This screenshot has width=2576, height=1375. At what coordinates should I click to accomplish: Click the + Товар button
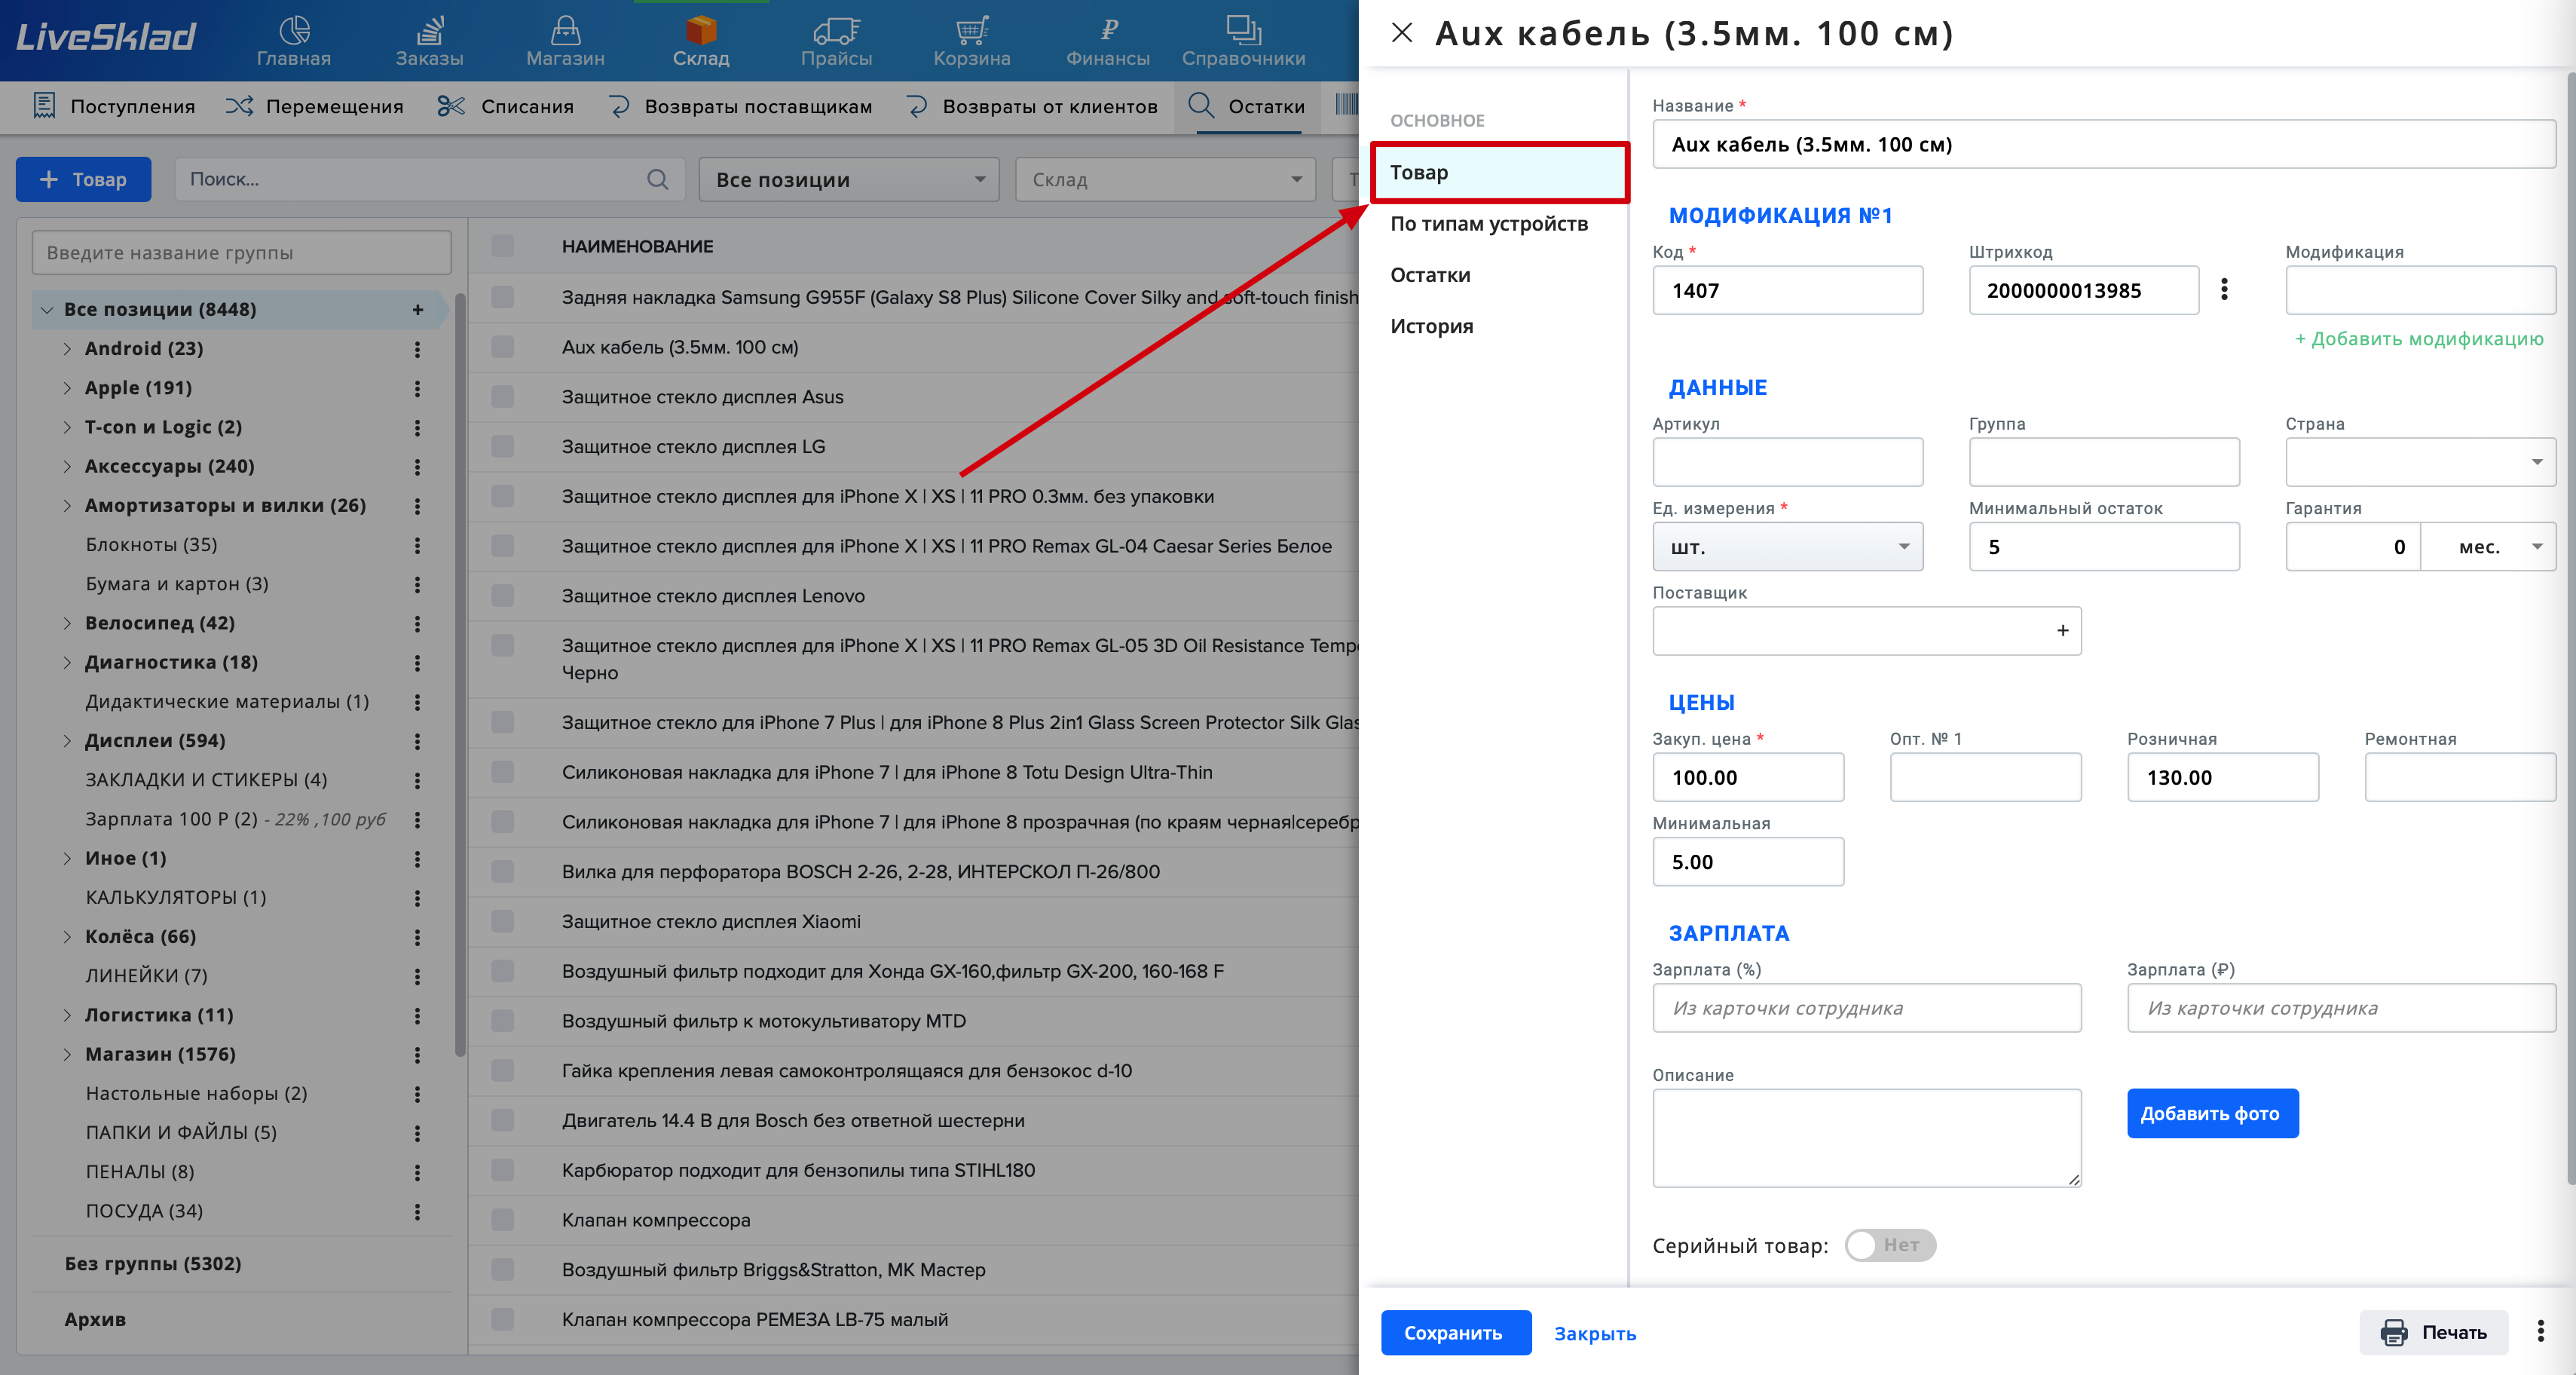click(83, 179)
